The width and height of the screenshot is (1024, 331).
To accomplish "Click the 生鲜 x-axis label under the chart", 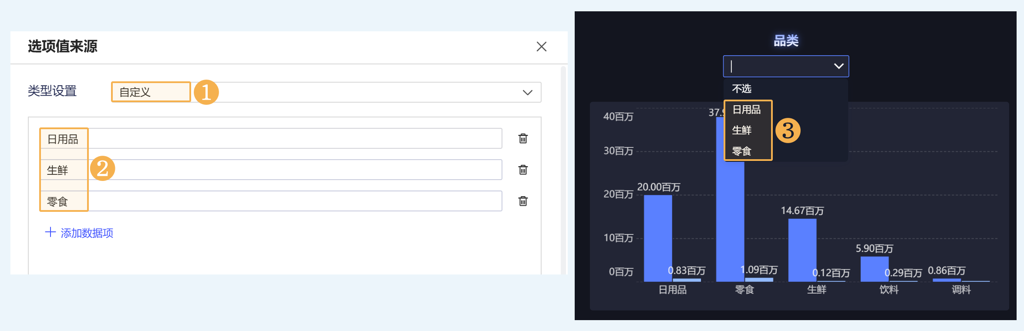I will pos(817,290).
